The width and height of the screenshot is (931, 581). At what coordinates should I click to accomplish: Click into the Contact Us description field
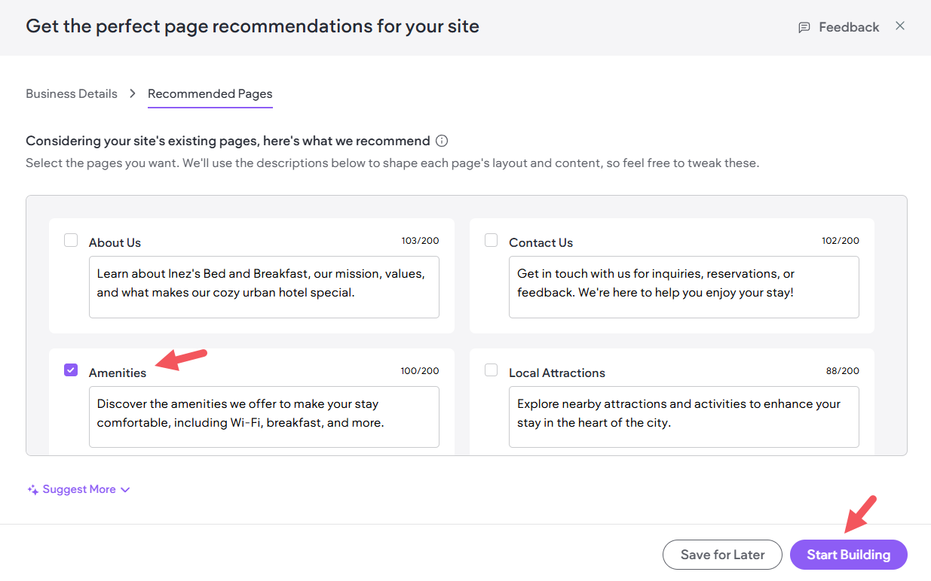pyautogui.click(x=684, y=287)
